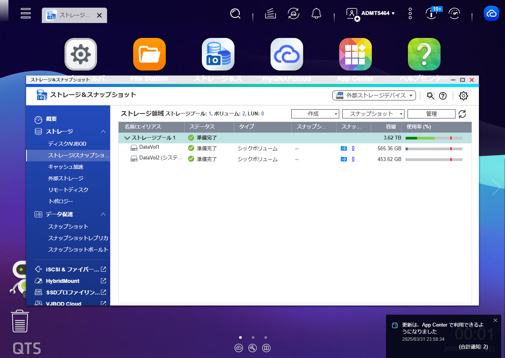Viewport: 505px width, 358px height.
Task: Click the 管理 button
Action: point(431,114)
